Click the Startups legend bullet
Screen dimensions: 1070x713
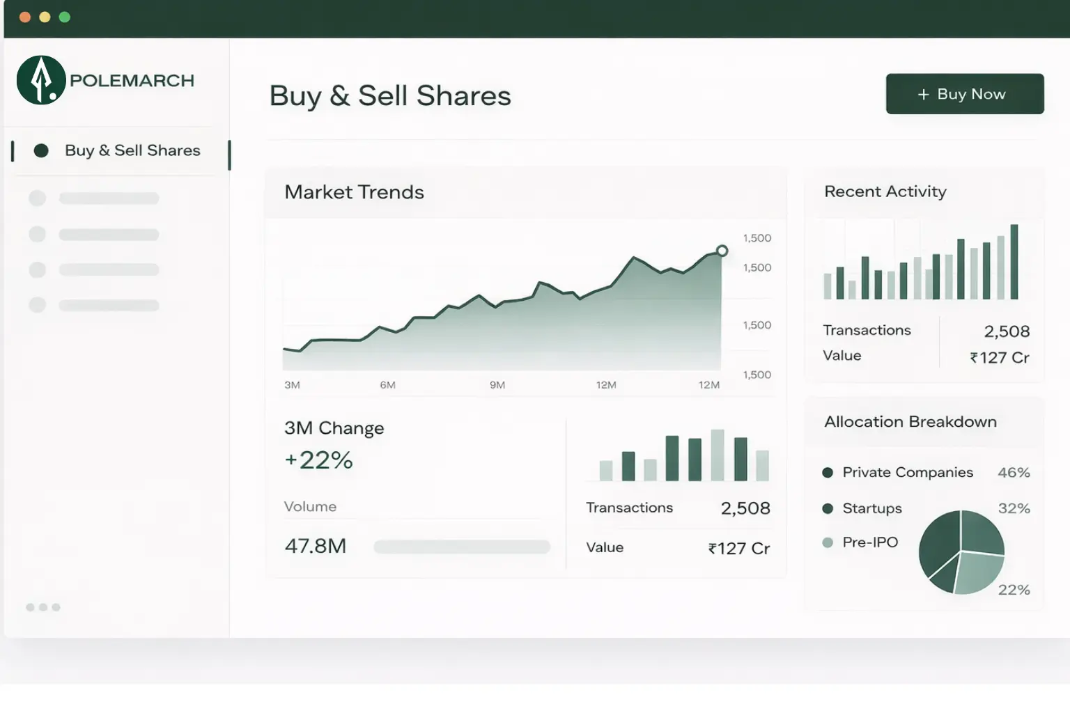[x=827, y=508]
